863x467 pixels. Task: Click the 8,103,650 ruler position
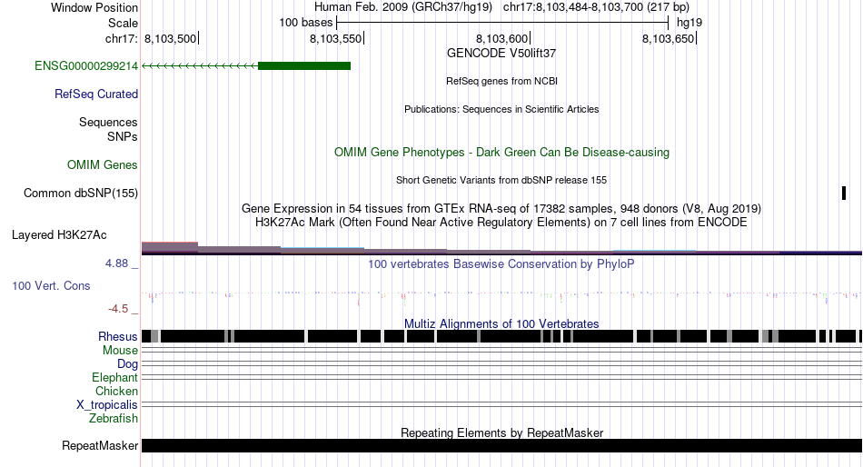point(669,38)
